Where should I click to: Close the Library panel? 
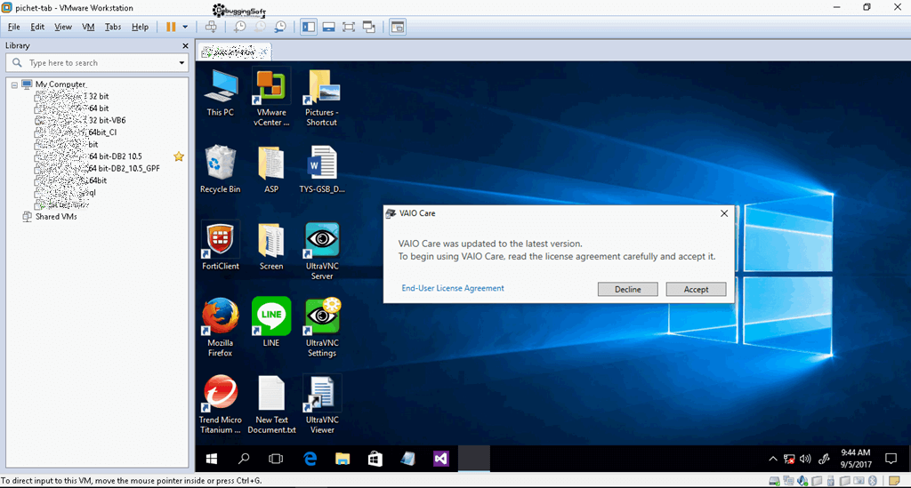[x=185, y=46]
